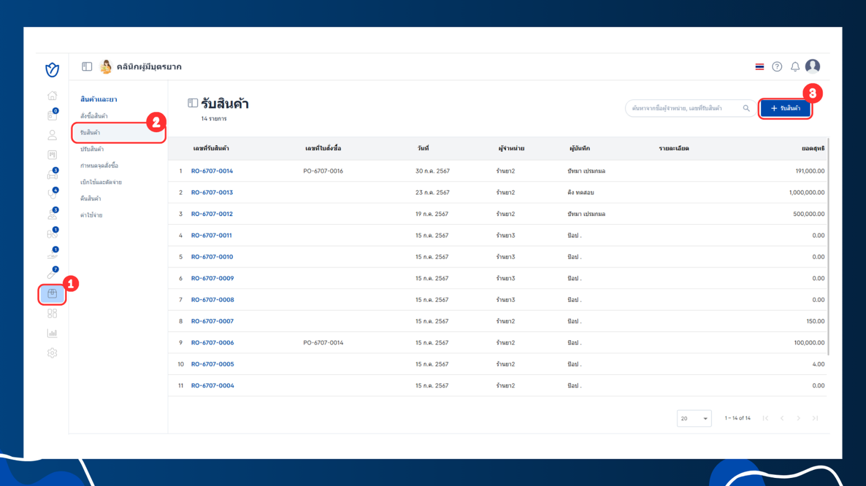Image resolution: width=866 pixels, height=486 pixels.
Task: Click the ยอดสุทธิ column header
Action: point(813,149)
